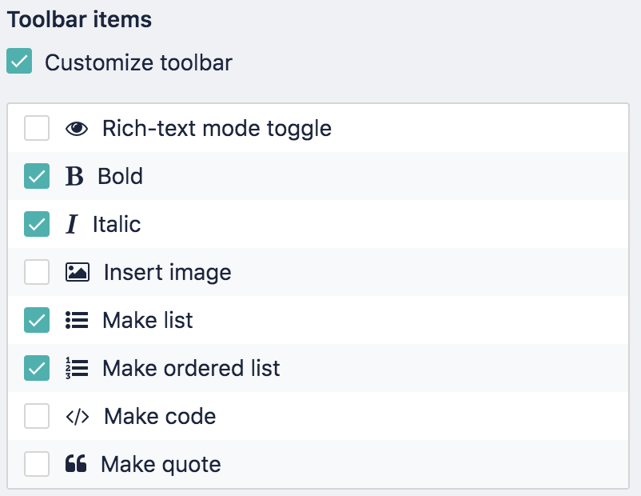Viewport: 641px width, 496px height.
Task: Uncheck the Make list checkbox
Action: click(36, 320)
